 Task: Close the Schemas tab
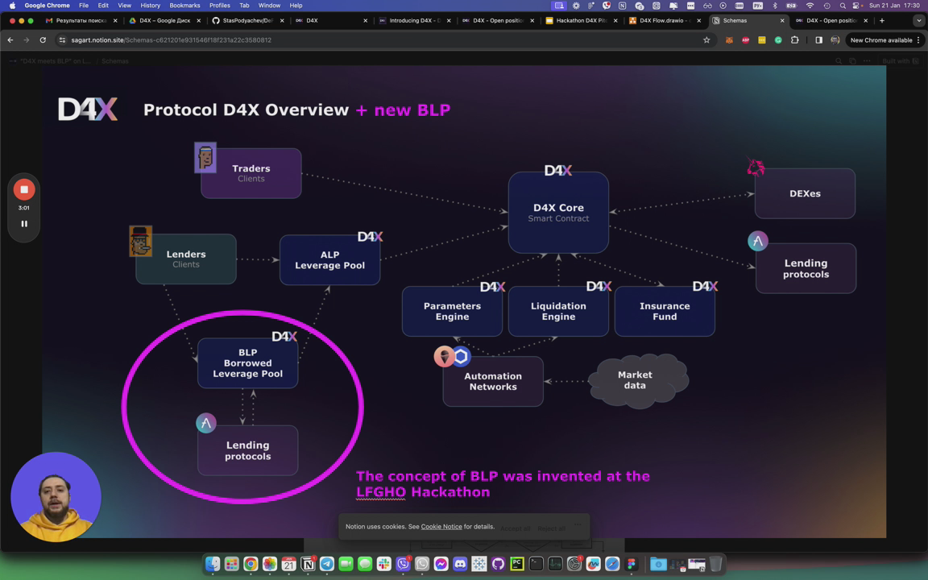(x=782, y=20)
